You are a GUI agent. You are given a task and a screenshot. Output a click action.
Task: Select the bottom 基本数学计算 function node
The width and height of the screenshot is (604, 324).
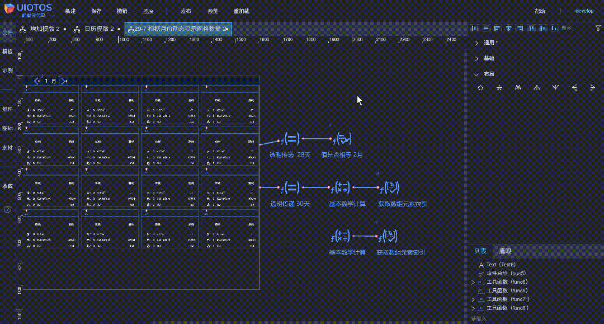click(341, 236)
